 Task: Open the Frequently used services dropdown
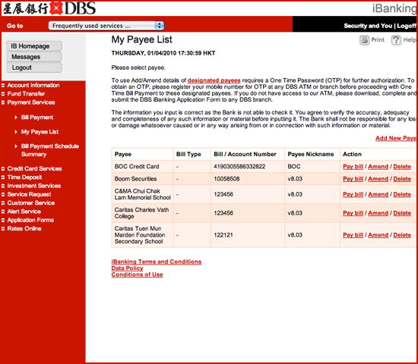[106, 26]
